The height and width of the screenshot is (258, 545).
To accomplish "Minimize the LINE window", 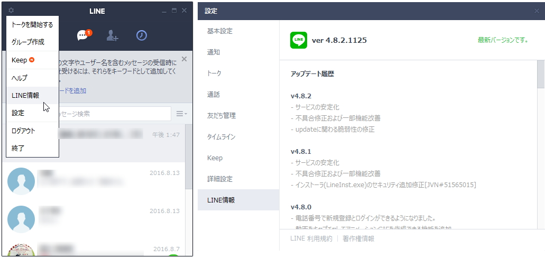I will (x=164, y=11).
